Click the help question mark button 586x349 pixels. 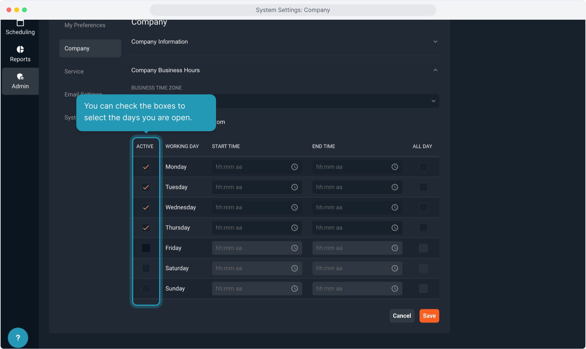click(x=18, y=338)
